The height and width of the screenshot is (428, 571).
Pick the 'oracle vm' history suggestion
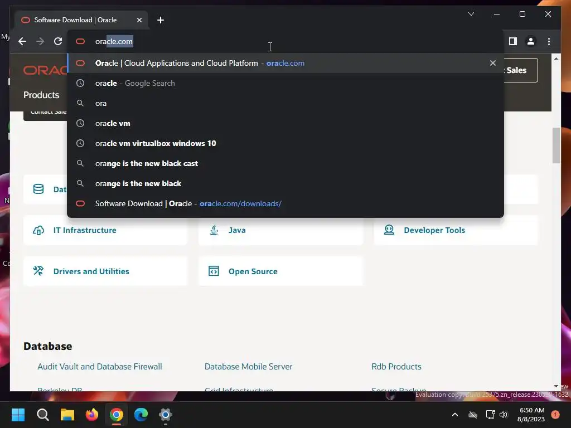pos(285,123)
